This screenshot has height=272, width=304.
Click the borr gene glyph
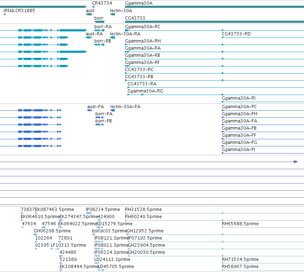99,22
